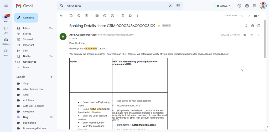Screen dimensions: 269x132
Task: Open Settings gear icon
Action: 247,6
